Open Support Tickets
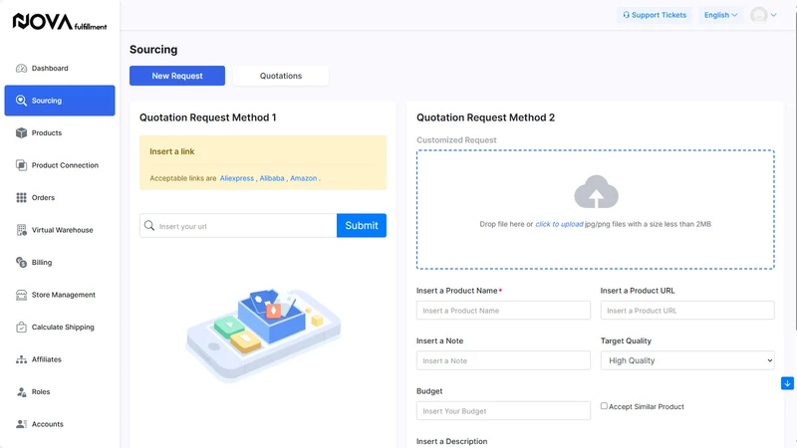The image size is (797, 448). click(655, 15)
